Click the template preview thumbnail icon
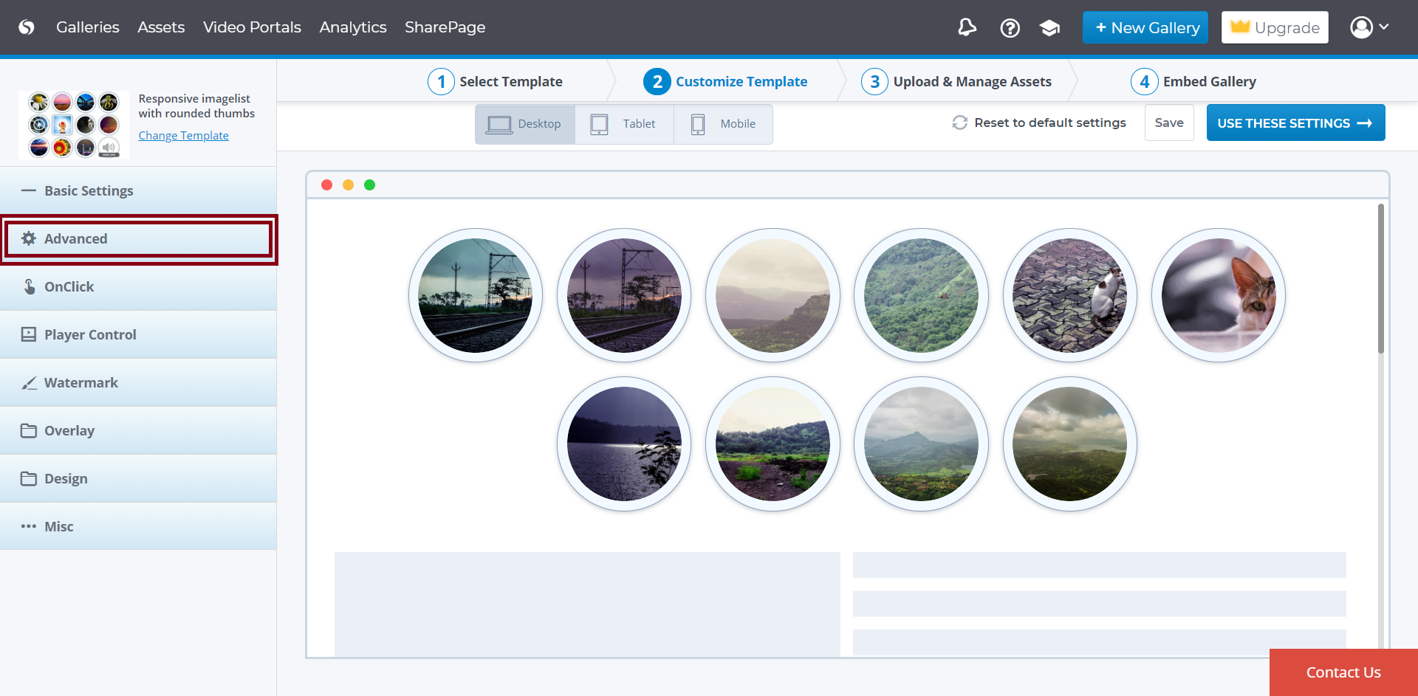 [x=74, y=125]
